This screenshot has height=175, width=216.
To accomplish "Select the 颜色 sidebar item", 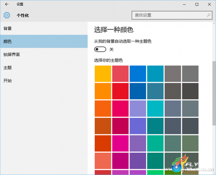I will [44, 41].
